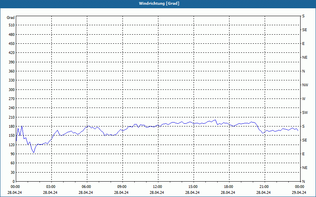Select the 510 axis value

tap(12, 25)
